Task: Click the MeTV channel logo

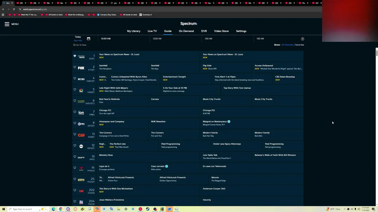Action: point(81,180)
